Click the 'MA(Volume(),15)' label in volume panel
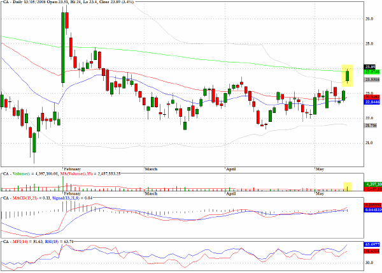This screenshot has height=273, width=382. 76,173
